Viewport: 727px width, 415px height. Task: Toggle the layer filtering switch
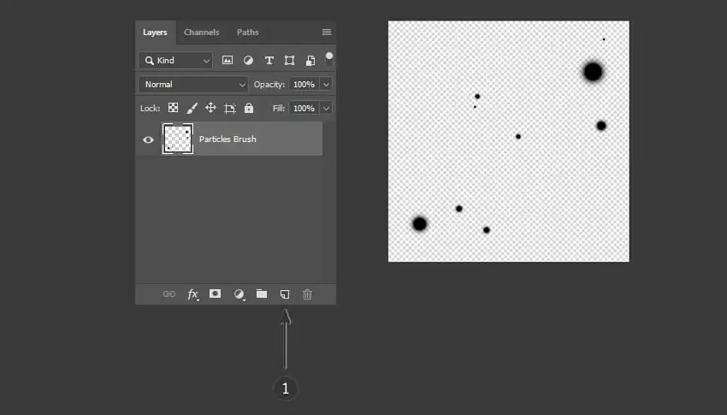pos(328,58)
